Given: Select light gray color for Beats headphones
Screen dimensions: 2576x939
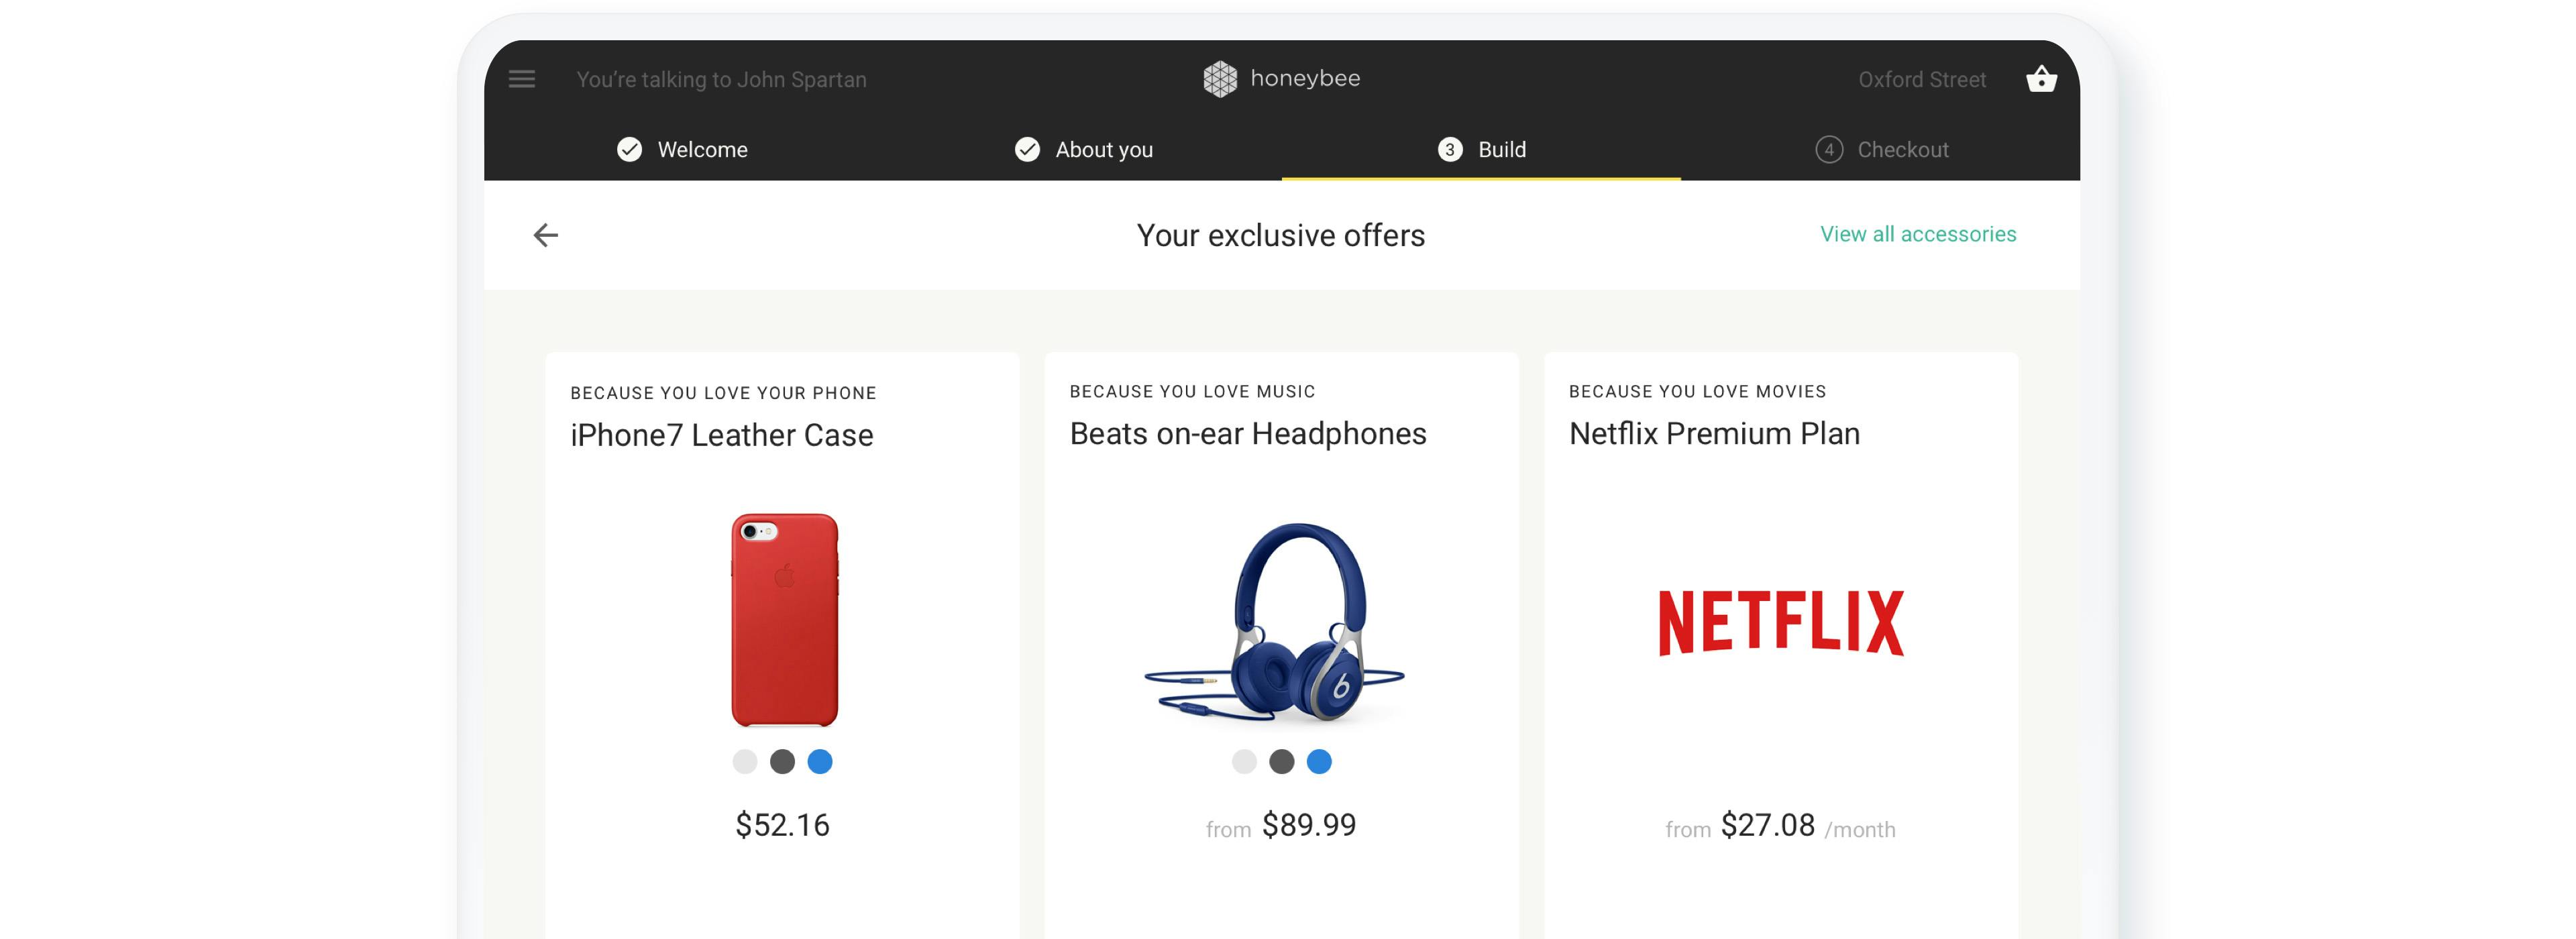Looking at the screenshot, I should [x=1244, y=762].
